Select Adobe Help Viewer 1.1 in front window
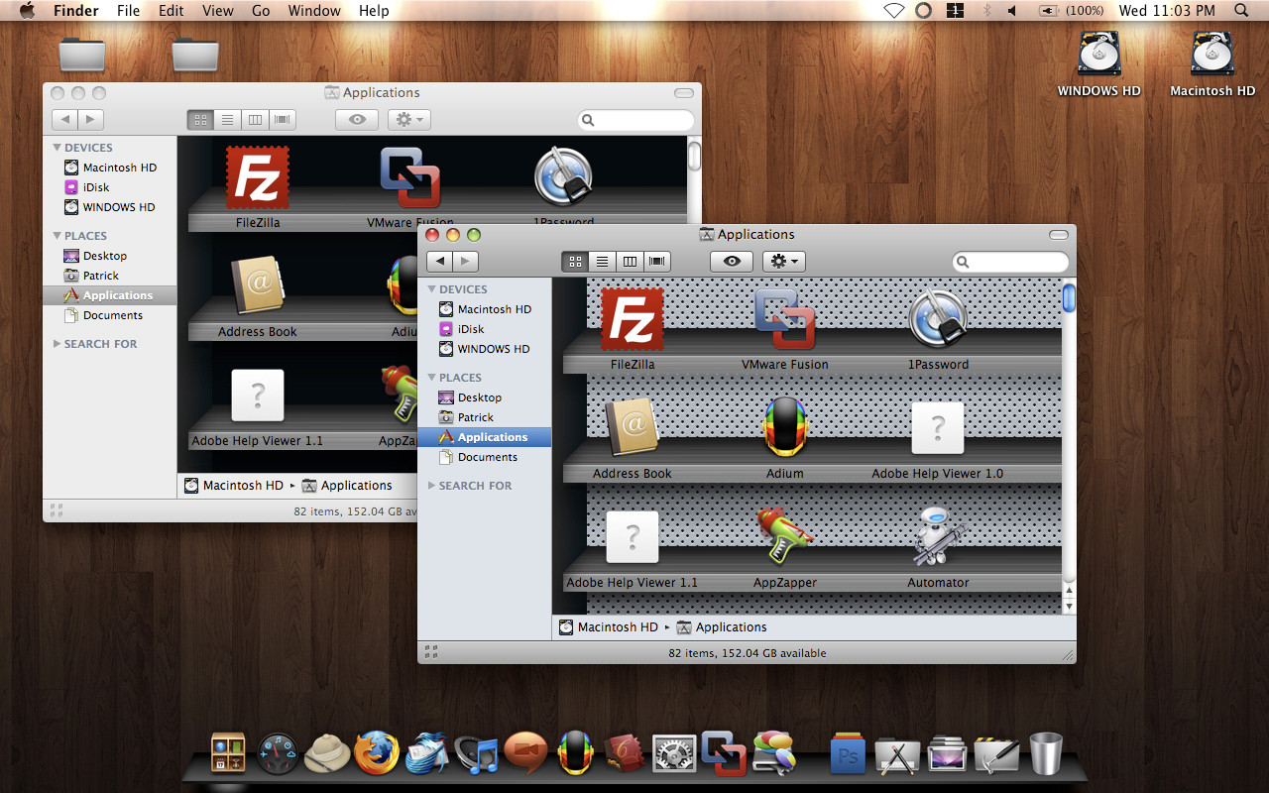The width and height of the screenshot is (1269, 793). click(633, 537)
